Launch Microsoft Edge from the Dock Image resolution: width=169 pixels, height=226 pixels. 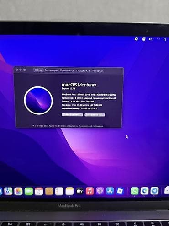pos(144,191)
